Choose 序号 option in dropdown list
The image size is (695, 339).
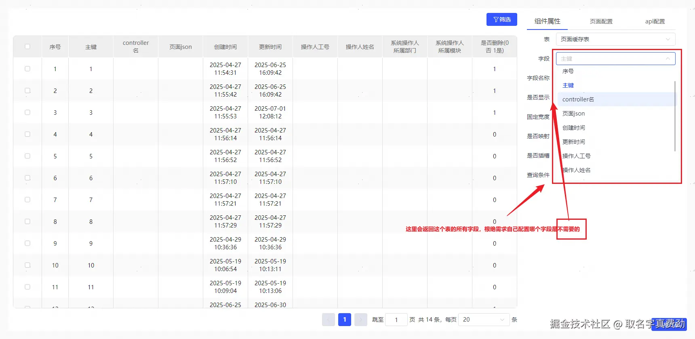click(x=568, y=71)
